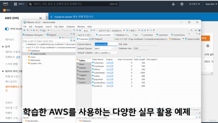Open the Database menu
Viewport: 218px width, 123px height.
[71, 27]
